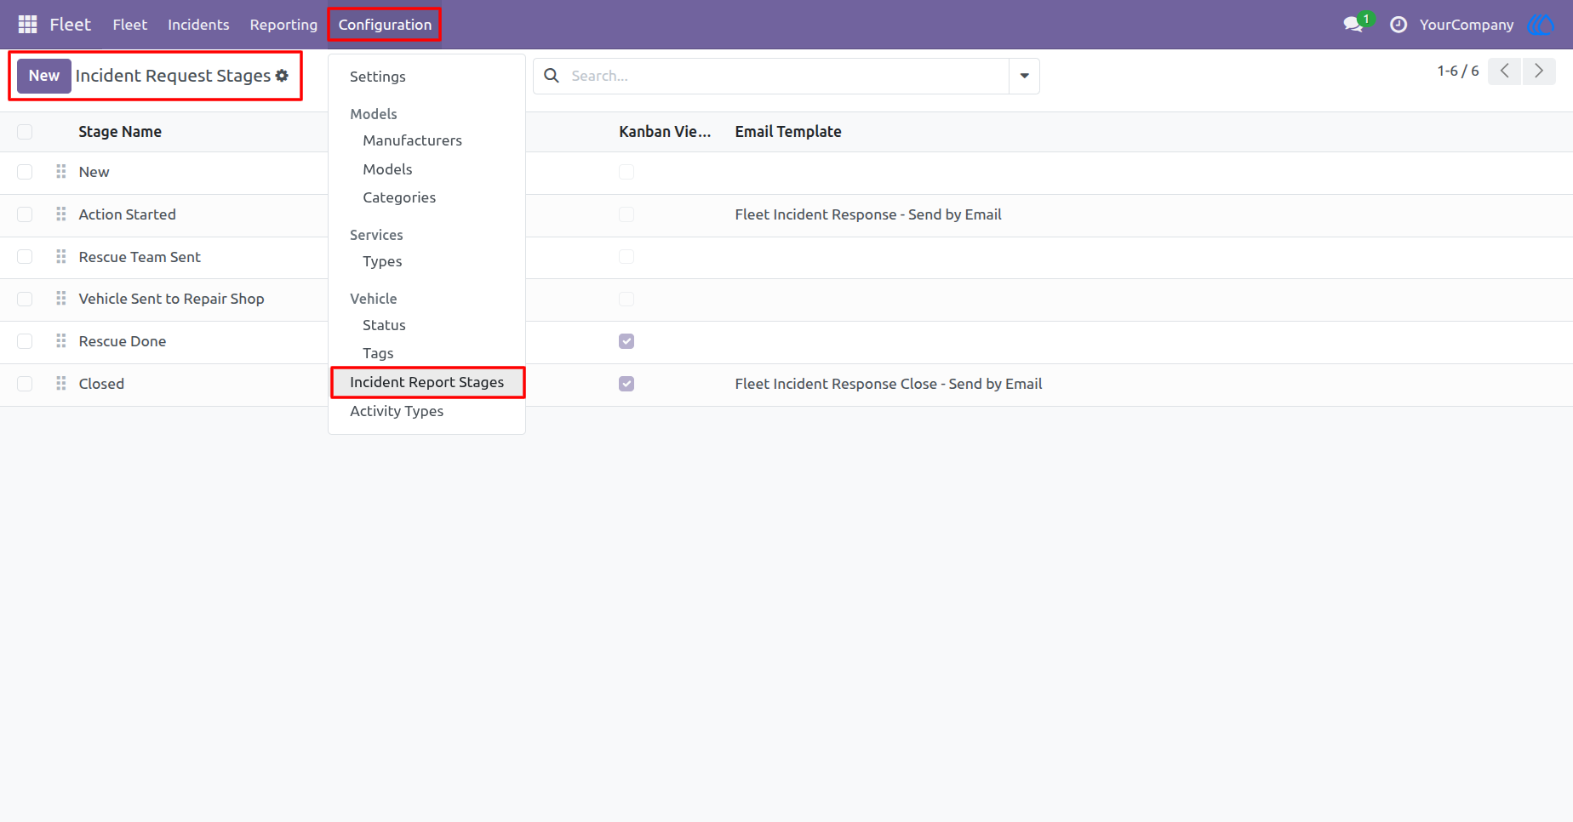Screen dimensions: 1573x822
Task: Open the Reporting menu
Action: point(283,25)
